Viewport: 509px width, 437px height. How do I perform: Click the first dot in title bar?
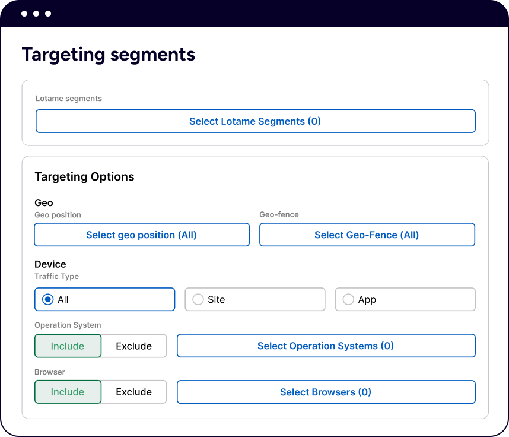pos(24,14)
